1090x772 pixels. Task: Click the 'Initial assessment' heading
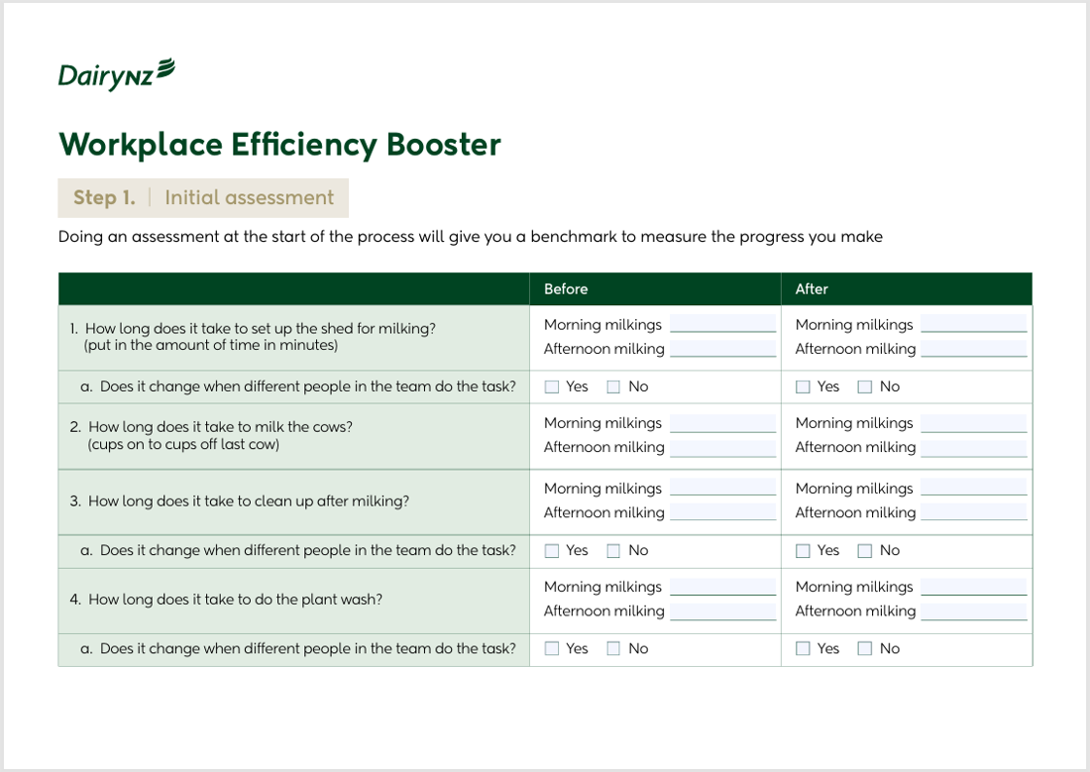point(250,197)
